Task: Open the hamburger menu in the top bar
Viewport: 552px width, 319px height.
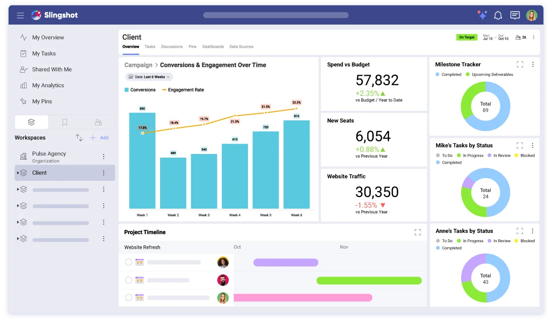Action: pyautogui.click(x=20, y=15)
